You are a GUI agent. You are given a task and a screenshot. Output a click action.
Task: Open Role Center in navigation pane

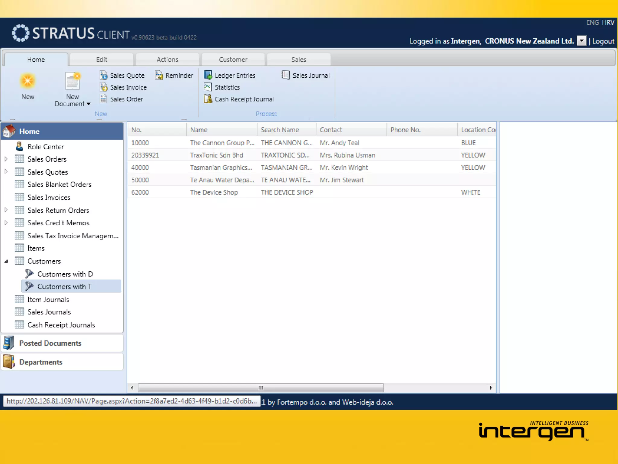[46, 147]
